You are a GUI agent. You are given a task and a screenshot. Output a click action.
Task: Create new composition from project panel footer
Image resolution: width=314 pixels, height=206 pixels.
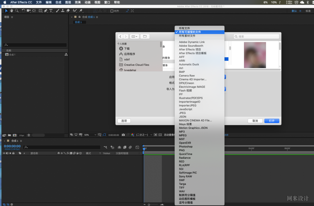15,135
